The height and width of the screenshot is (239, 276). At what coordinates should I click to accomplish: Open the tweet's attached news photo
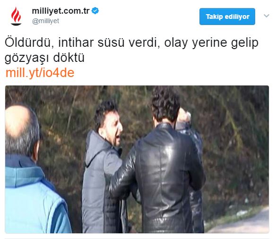tap(137, 159)
